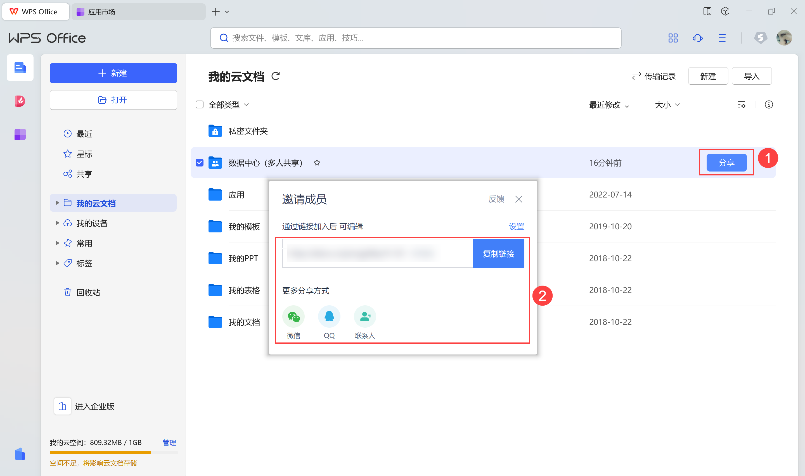Uncheck the 数据中心 folder checkbox
Screen dimensions: 805x476
point(200,163)
